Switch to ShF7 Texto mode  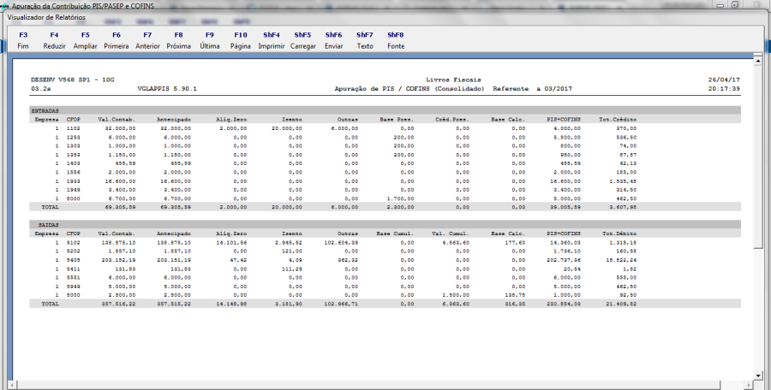[365, 41]
